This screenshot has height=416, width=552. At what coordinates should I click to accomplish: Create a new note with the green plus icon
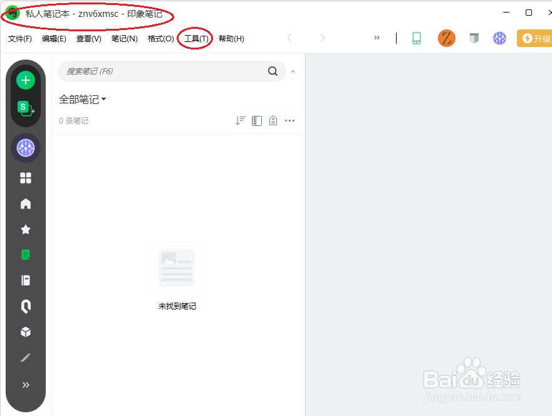[x=25, y=80]
